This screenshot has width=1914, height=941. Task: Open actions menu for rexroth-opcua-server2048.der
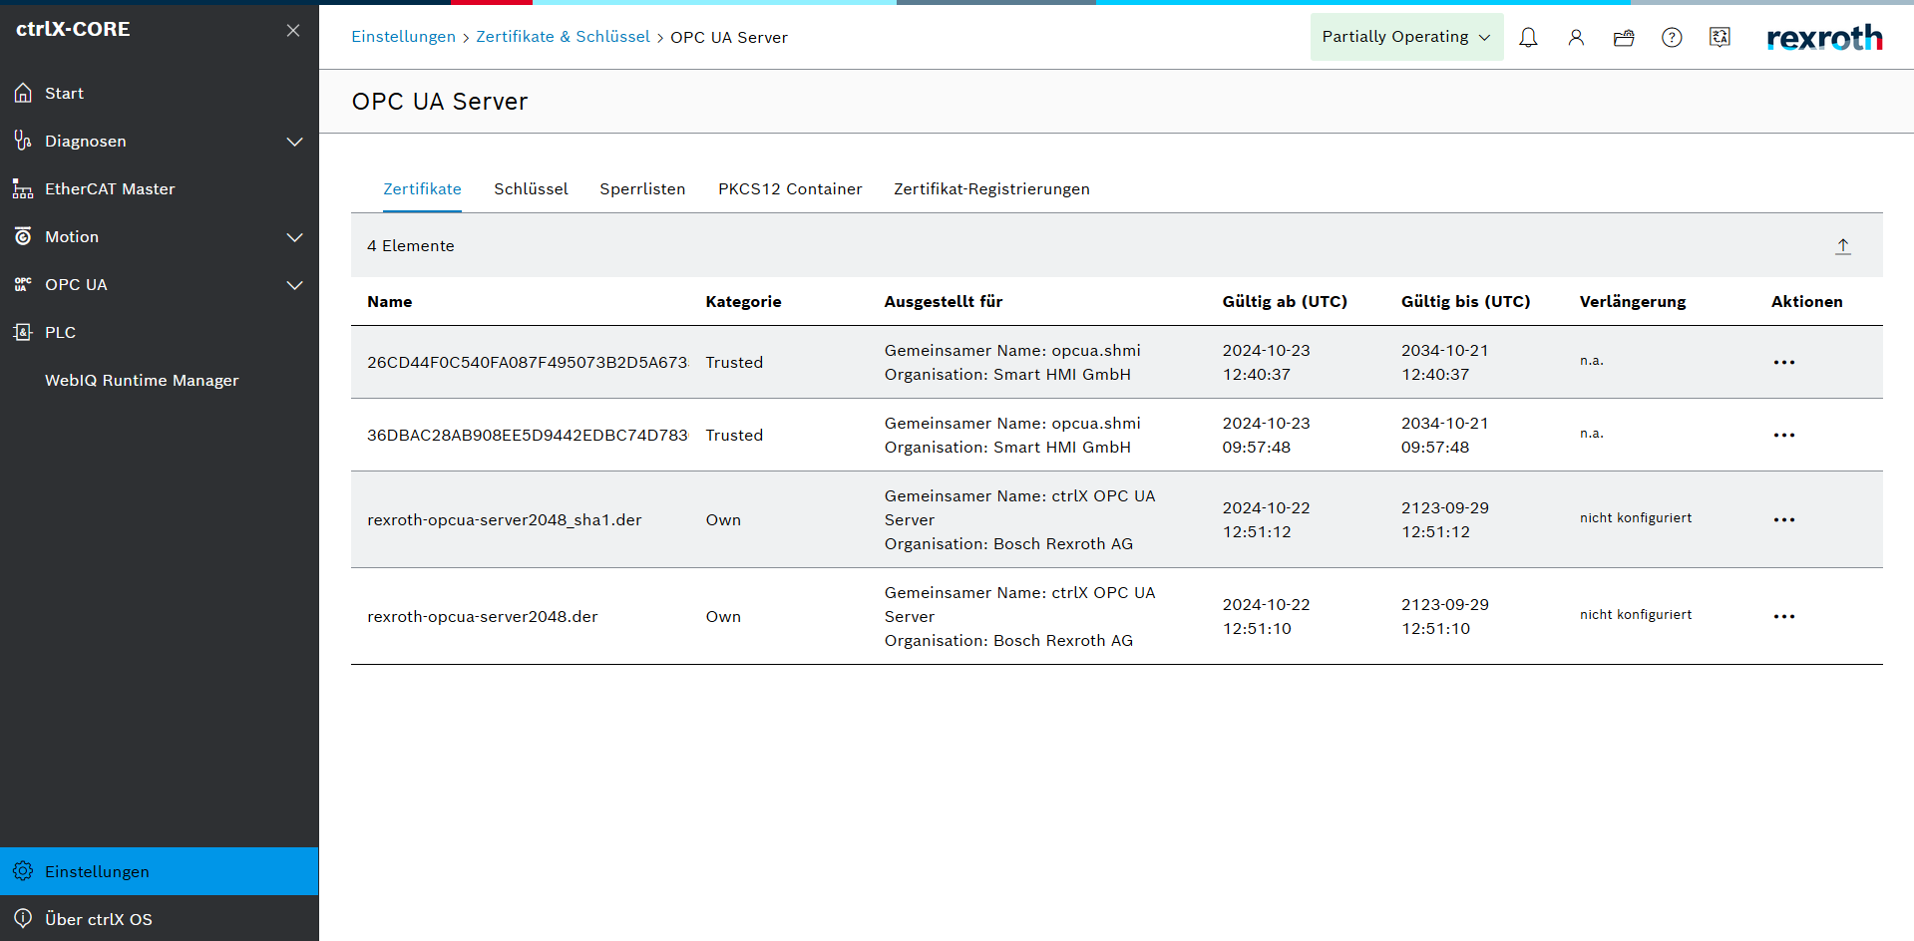tap(1783, 617)
